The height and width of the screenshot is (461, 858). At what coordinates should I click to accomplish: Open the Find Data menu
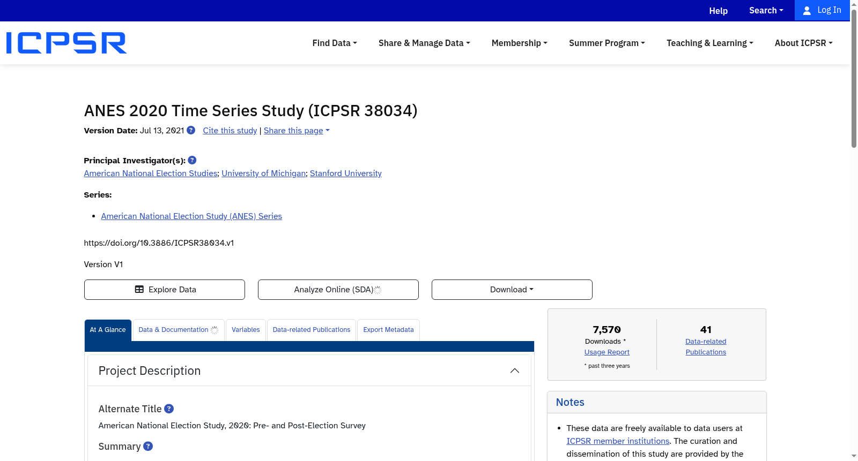coord(335,43)
